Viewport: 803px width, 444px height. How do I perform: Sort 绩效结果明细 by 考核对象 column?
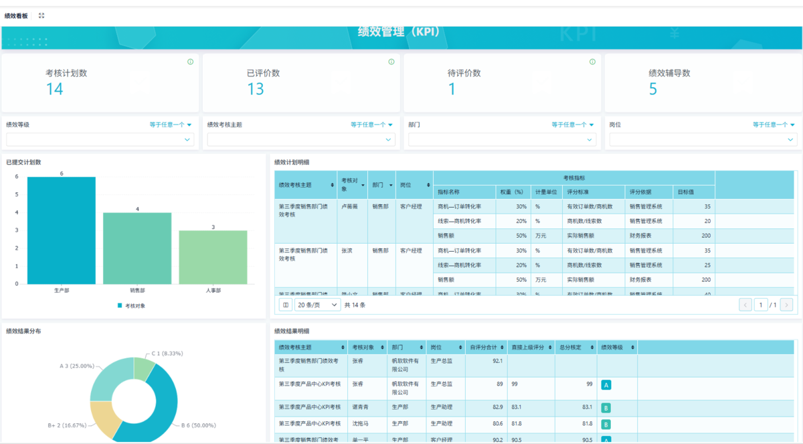[x=382, y=348]
